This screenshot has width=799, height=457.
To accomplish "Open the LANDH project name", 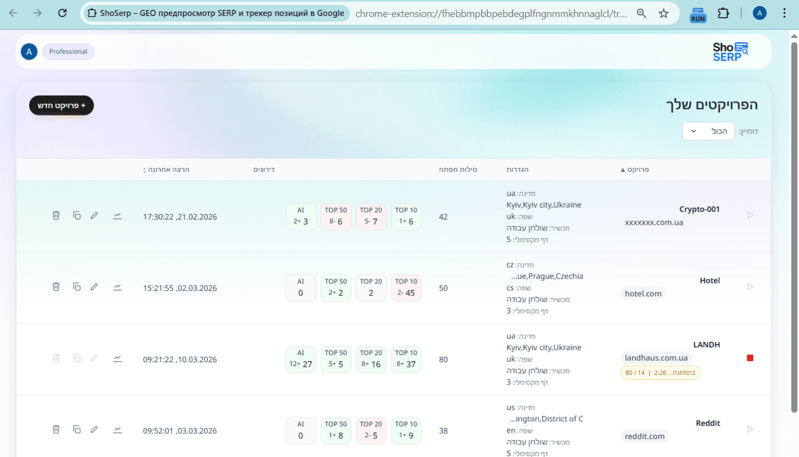I will click(x=706, y=345).
